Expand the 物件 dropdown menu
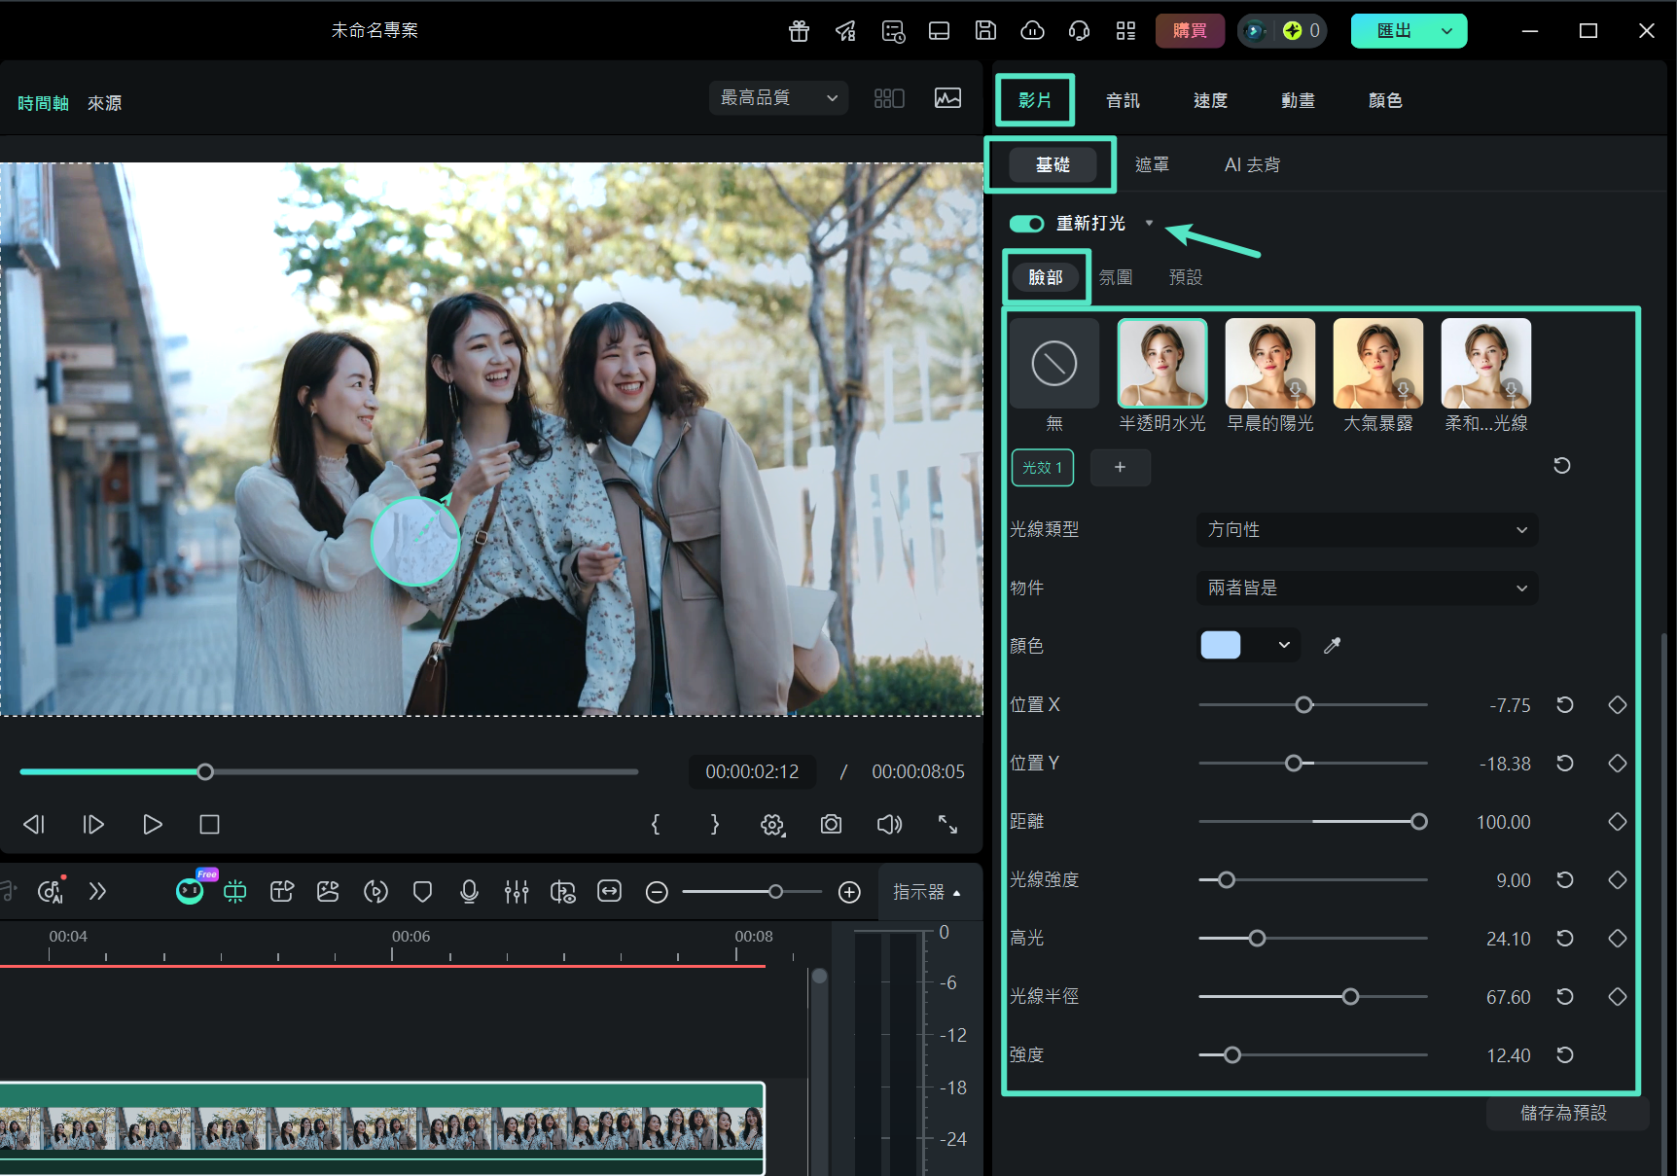Viewport: 1677px width, 1176px height. (1367, 588)
